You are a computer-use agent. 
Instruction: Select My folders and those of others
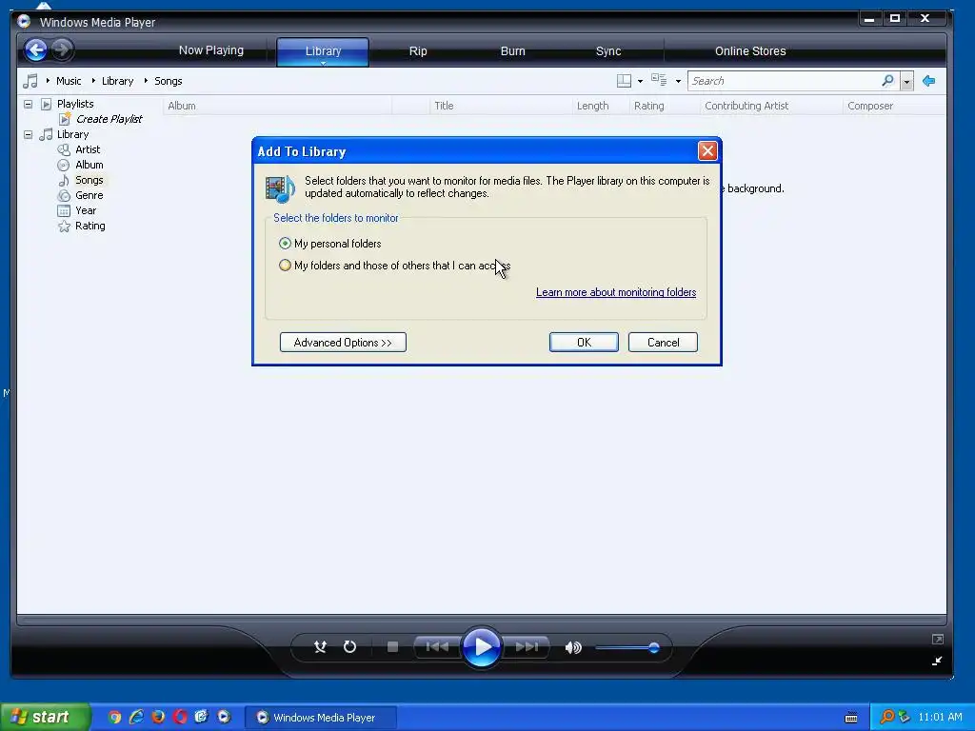395,266
